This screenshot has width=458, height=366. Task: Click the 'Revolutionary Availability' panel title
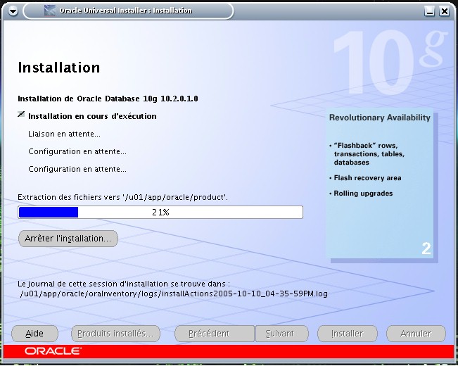380,118
